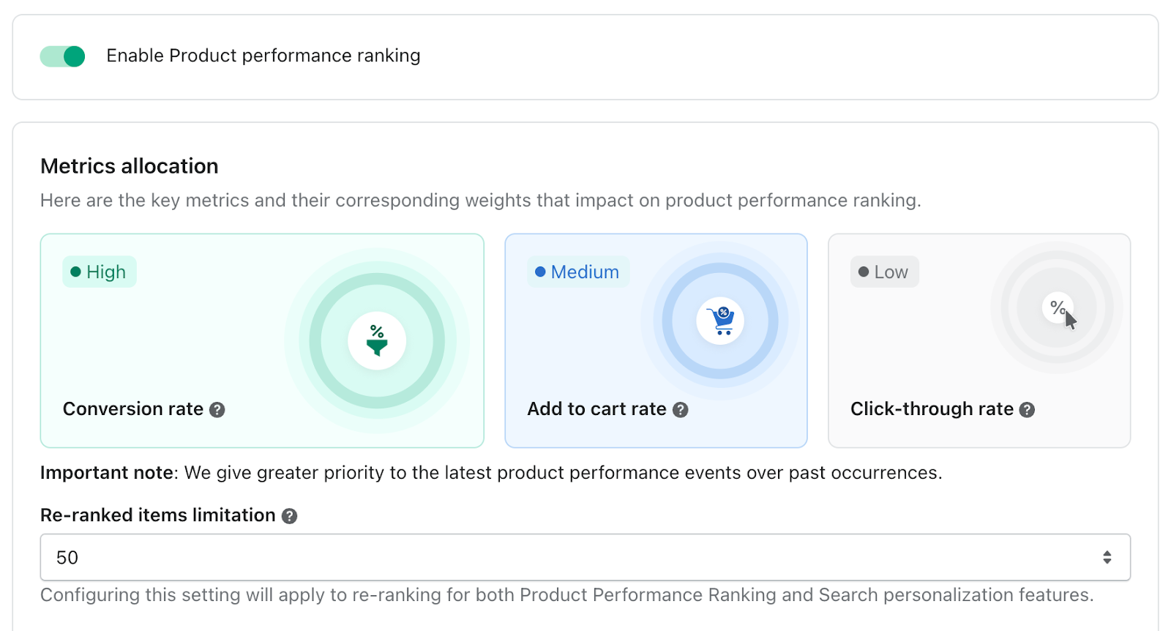The height and width of the screenshot is (631, 1171).
Task: Open the Conversion rate help tooltip icon
Action: tap(217, 410)
